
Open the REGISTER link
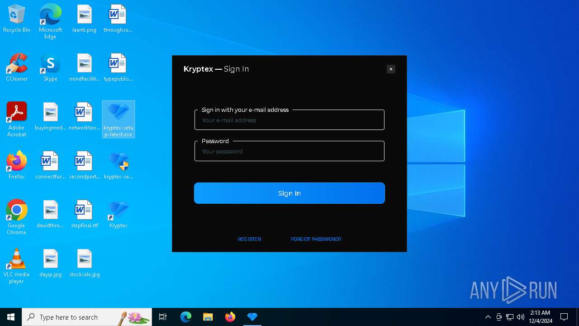[x=250, y=239]
